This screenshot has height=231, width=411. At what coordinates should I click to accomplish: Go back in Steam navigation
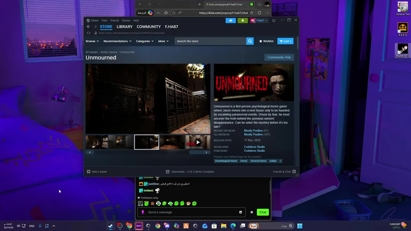tap(88, 27)
